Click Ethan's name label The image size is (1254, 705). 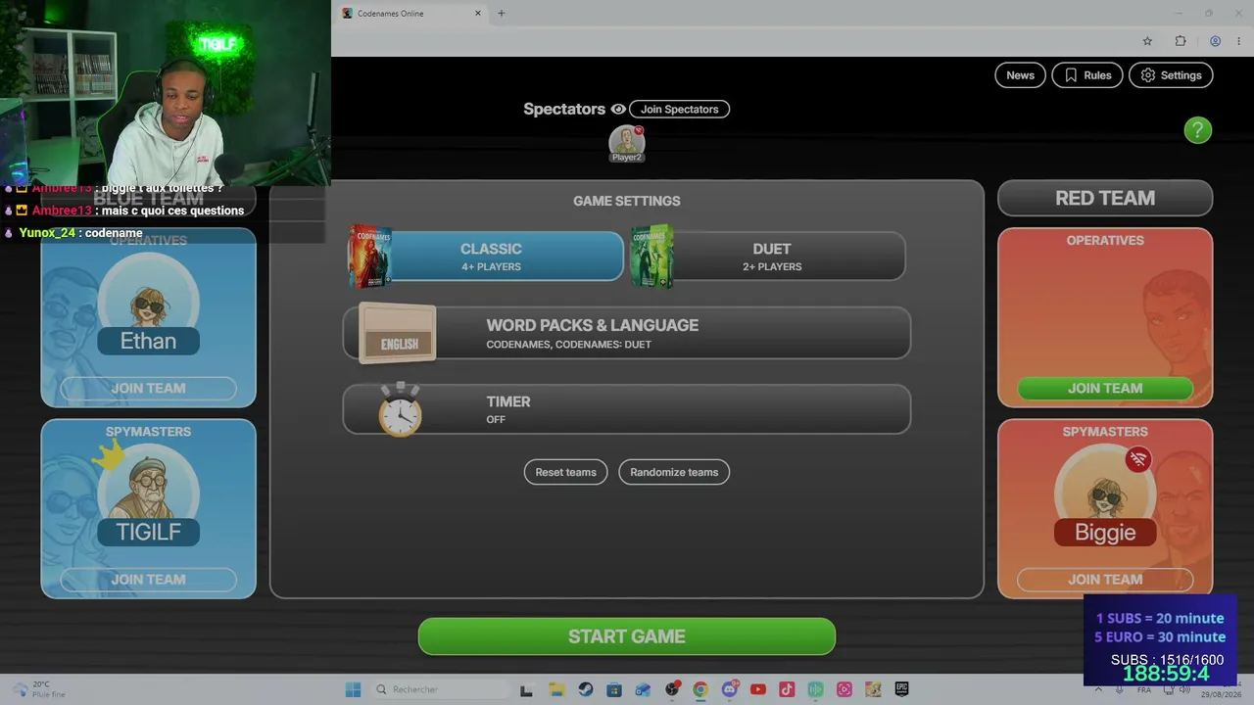pos(149,341)
